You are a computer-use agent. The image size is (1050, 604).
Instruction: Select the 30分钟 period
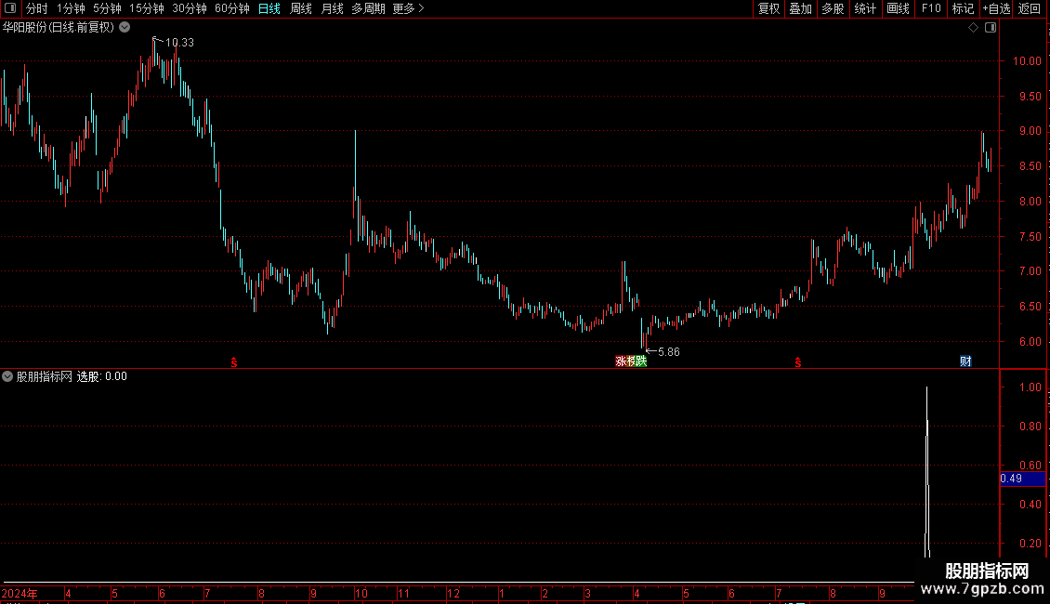pos(190,8)
